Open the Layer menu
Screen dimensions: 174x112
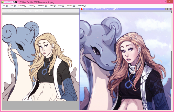pos(32,6)
